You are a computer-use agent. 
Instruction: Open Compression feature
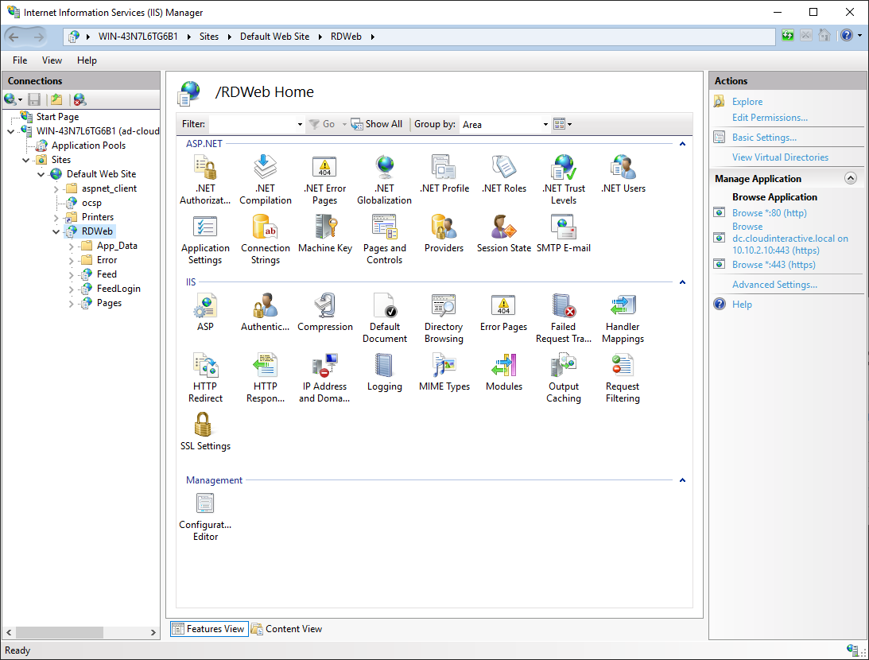(x=324, y=313)
